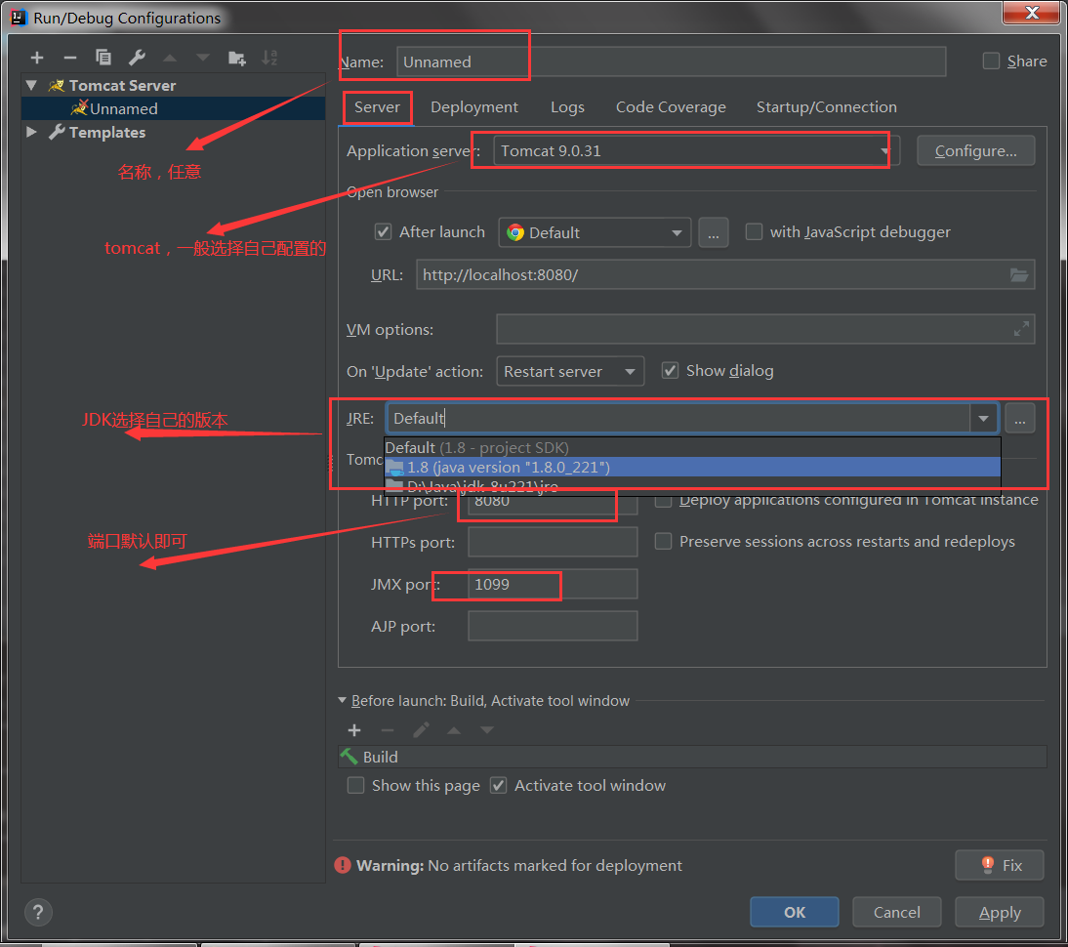Switch to the Logs tab
The image size is (1068, 947).
(x=567, y=107)
